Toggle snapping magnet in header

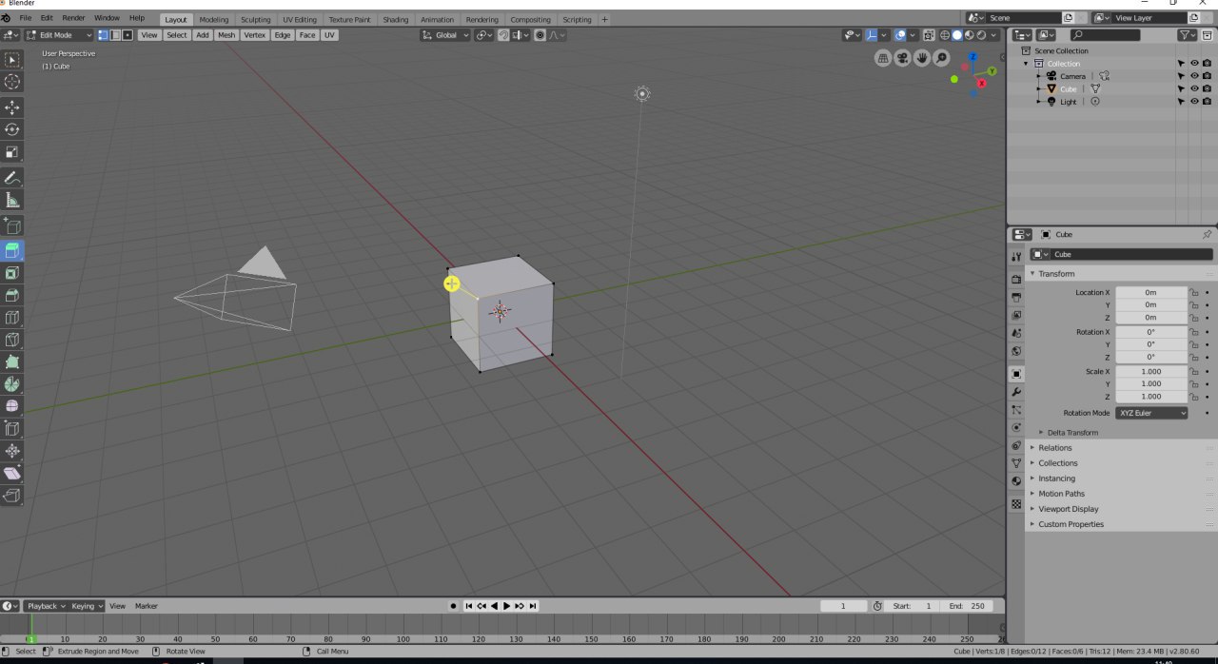[503, 35]
